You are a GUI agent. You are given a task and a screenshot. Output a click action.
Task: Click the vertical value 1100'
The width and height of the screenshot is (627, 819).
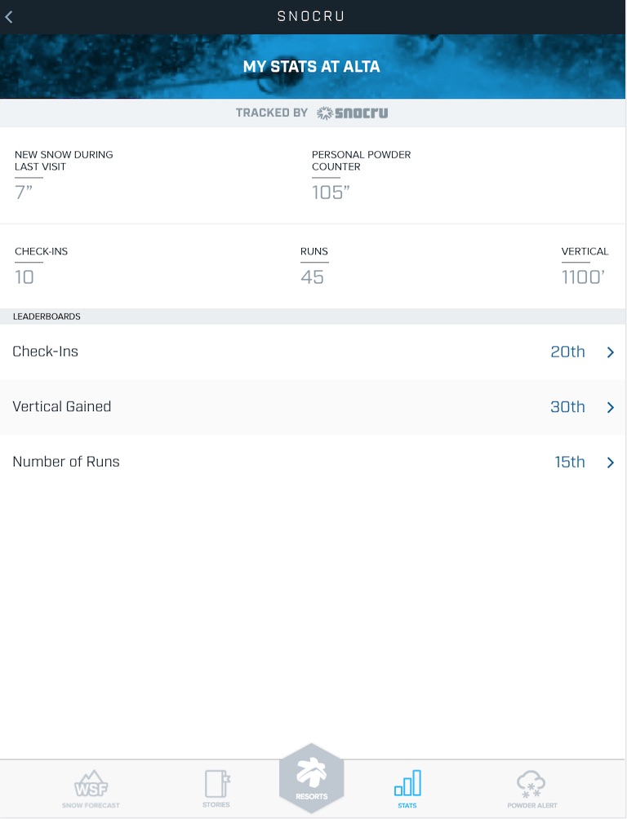click(583, 277)
